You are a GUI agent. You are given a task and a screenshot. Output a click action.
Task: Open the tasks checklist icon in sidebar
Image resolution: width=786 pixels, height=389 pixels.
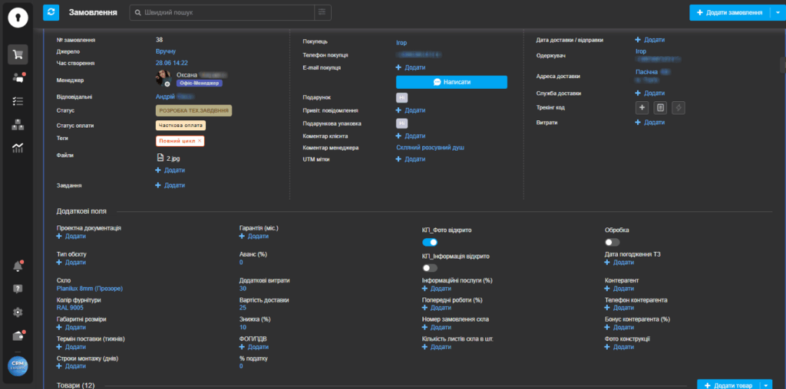pyautogui.click(x=18, y=101)
